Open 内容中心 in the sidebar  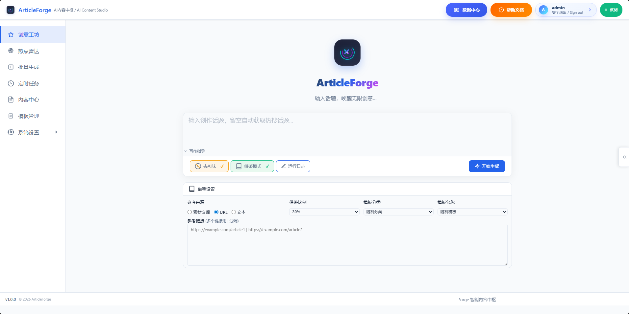[x=29, y=100]
